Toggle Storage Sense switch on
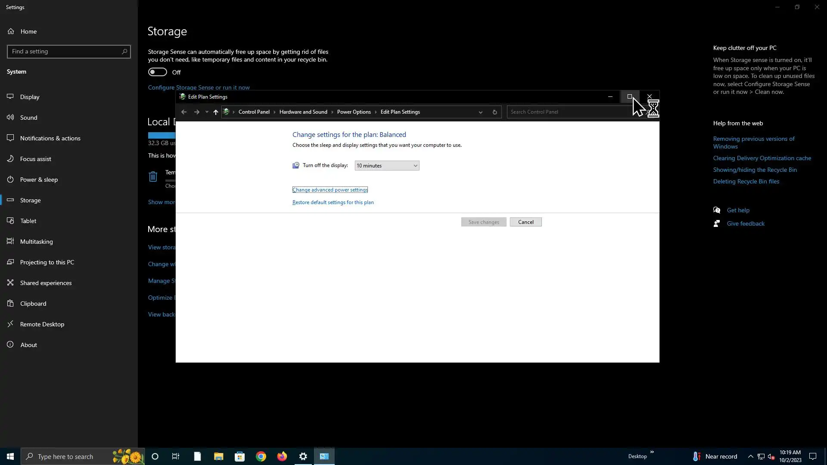Viewport: 827px width, 465px height. (158, 72)
